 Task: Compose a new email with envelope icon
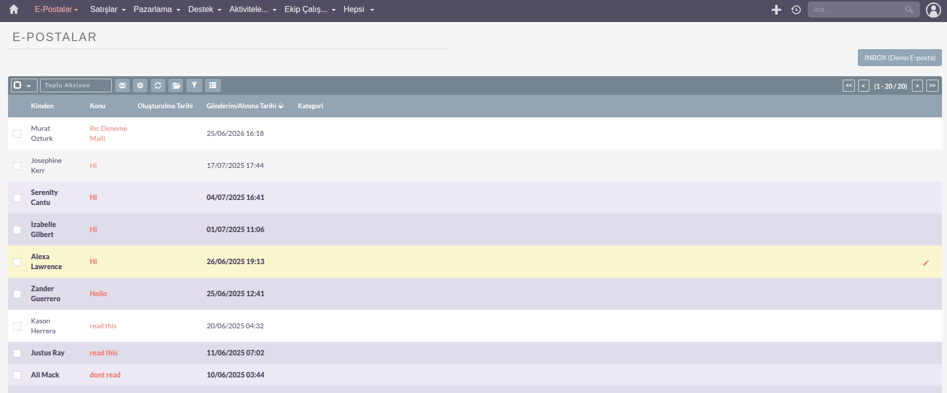[x=122, y=86]
